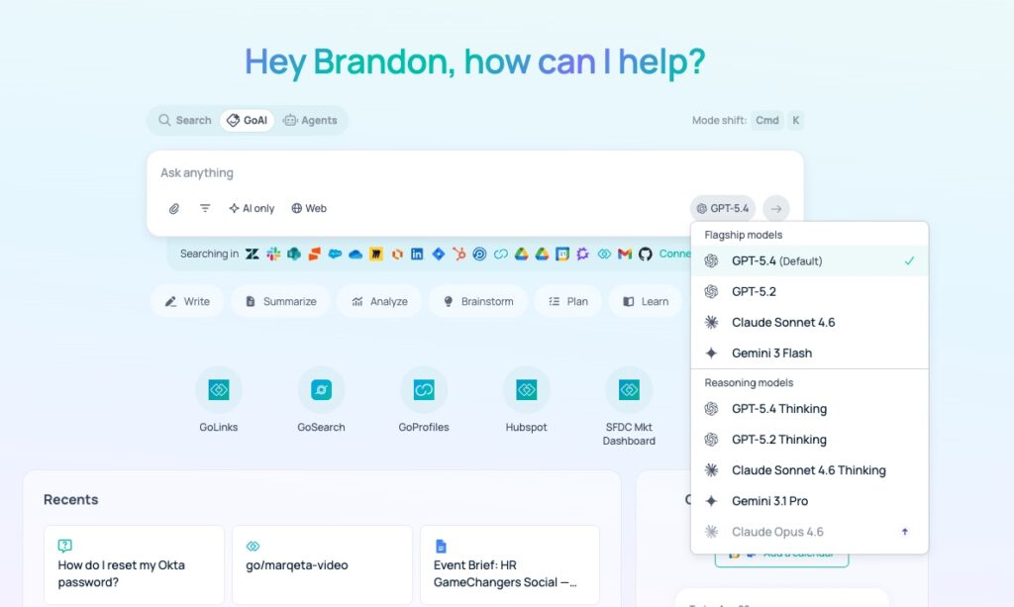Switch to GoAI mode pill
1014x607 pixels.
tap(247, 120)
